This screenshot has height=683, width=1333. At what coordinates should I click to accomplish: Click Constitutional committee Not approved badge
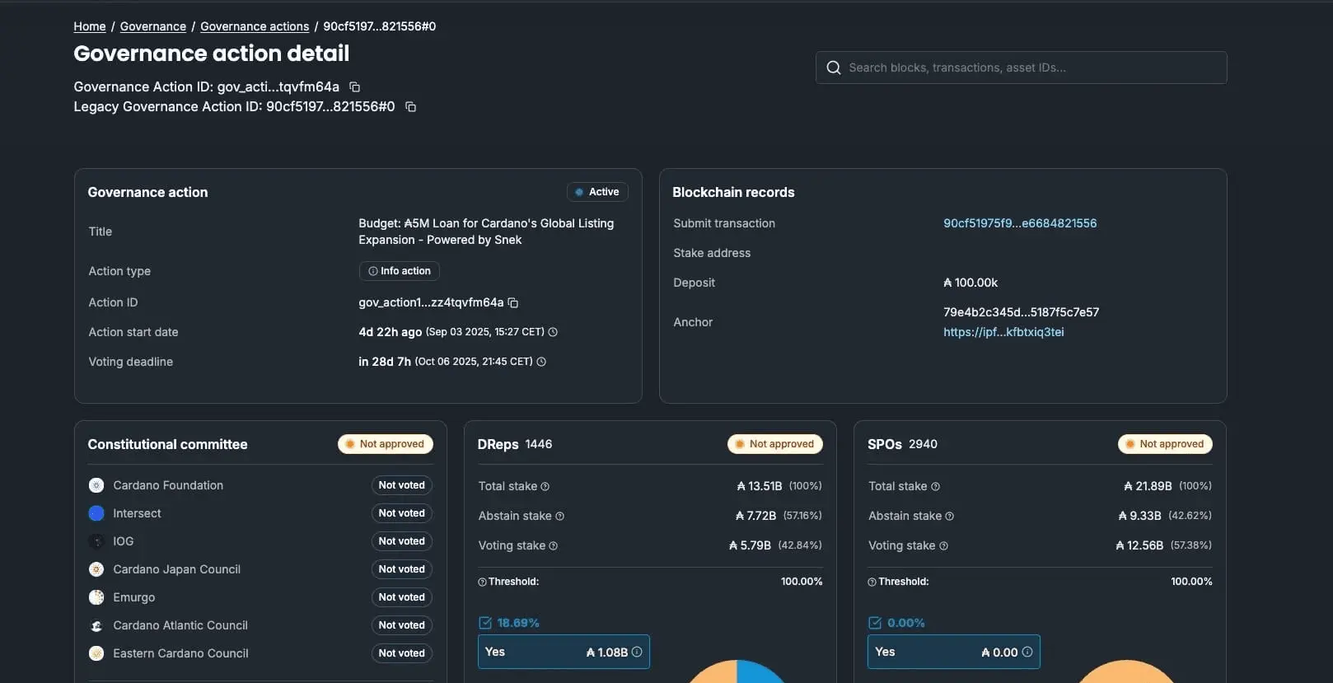pos(385,444)
